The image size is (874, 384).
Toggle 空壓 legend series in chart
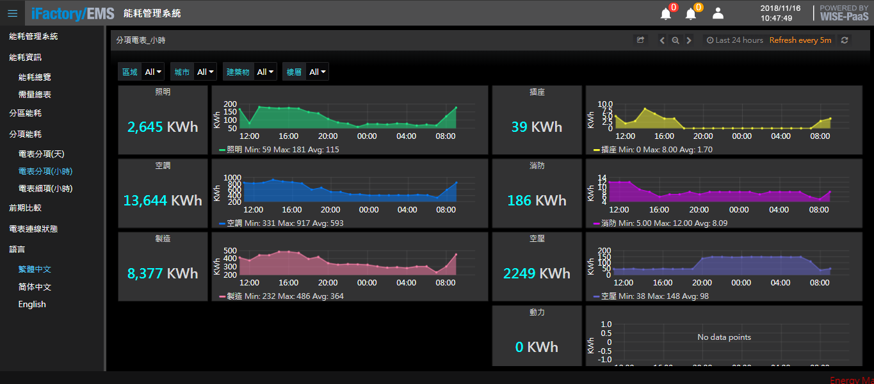(608, 296)
